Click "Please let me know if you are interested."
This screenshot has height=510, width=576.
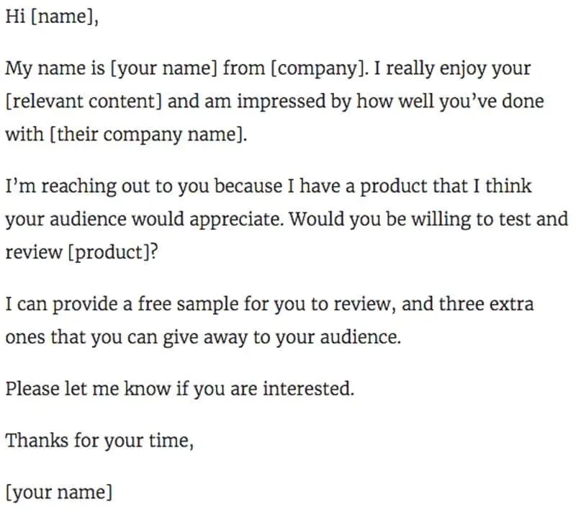tap(180, 389)
